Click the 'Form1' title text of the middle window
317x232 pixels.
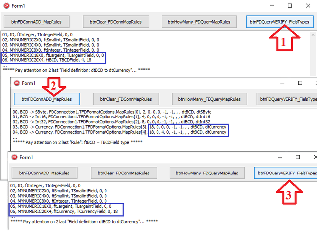coord(29,83)
